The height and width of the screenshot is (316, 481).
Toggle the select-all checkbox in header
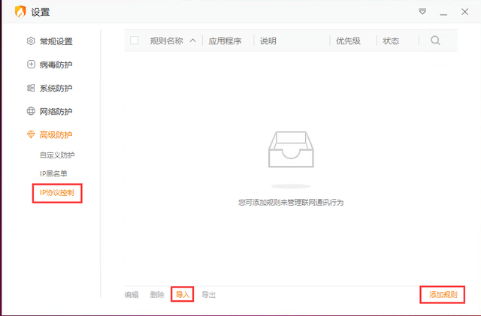[135, 41]
